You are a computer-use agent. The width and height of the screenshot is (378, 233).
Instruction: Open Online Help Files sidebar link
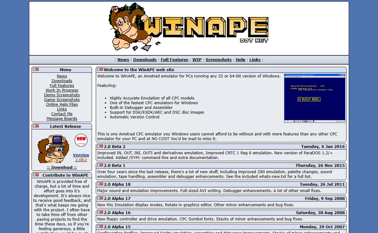pos(62,104)
